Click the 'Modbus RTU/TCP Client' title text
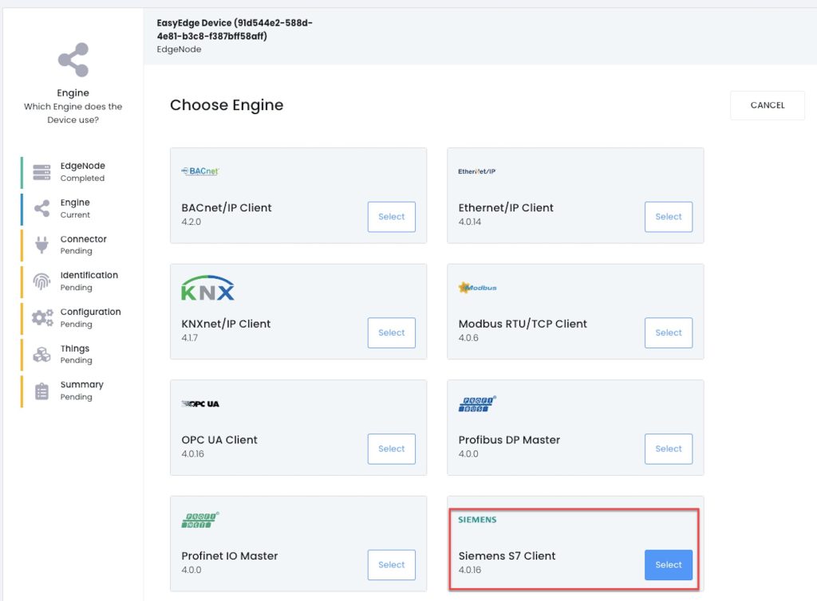 click(523, 324)
